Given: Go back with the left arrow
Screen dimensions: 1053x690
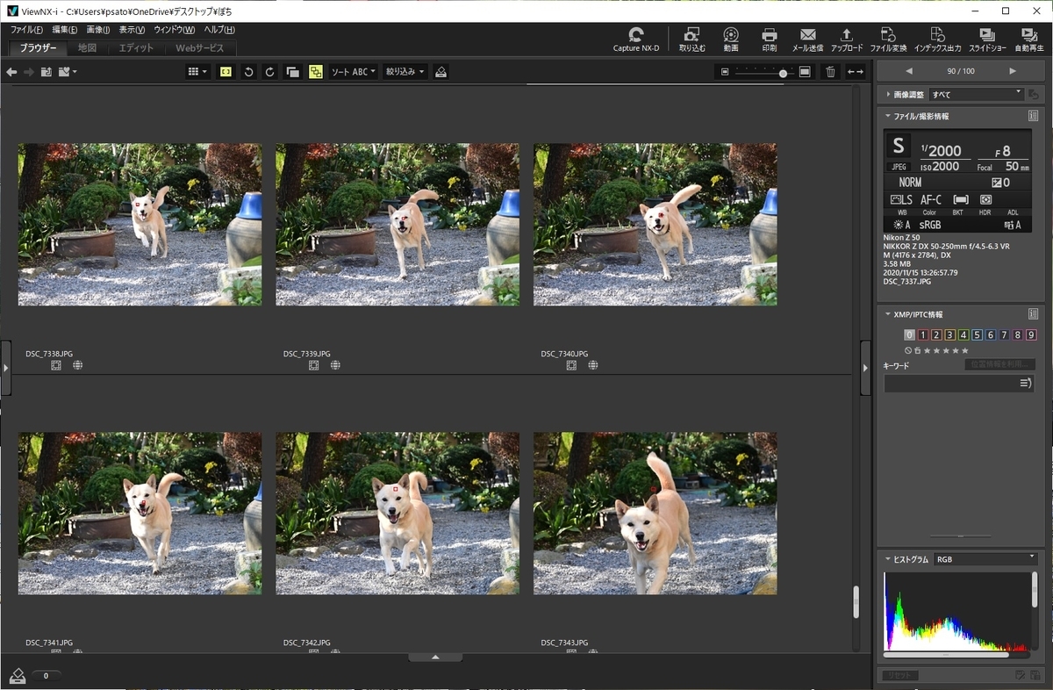Looking at the screenshot, I should (x=11, y=72).
